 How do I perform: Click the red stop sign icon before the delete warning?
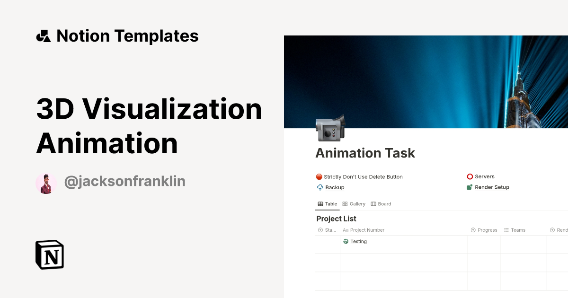[319, 176]
